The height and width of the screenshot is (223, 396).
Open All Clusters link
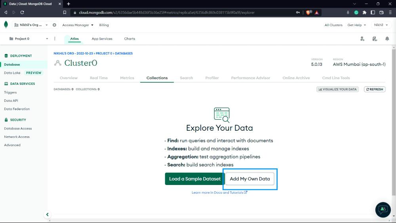[x=333, y=25]
